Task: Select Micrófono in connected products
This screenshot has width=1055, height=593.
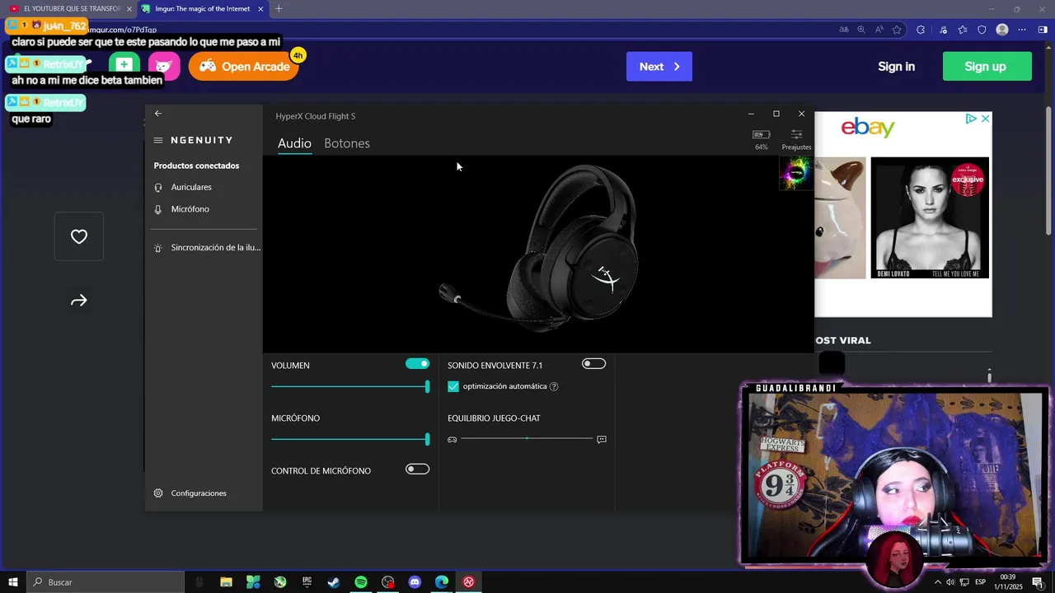Action: point(190,209)
